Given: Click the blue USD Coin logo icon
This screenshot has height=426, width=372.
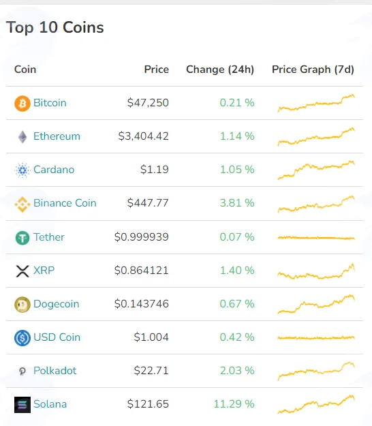Looking at the screenshot, I should 22,337.
